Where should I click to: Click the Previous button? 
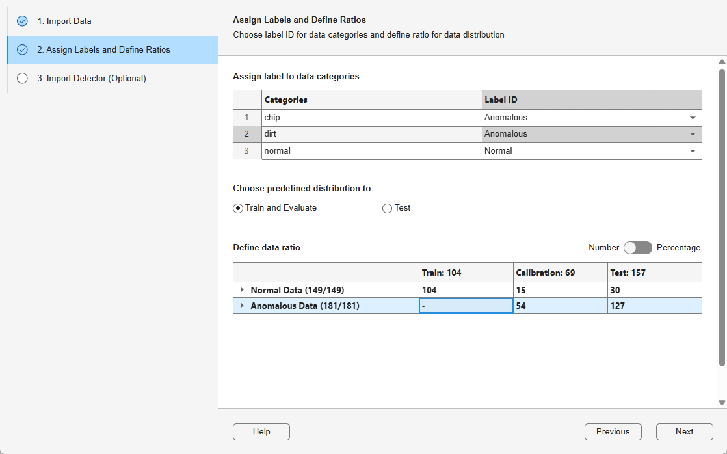coord(613,432)
